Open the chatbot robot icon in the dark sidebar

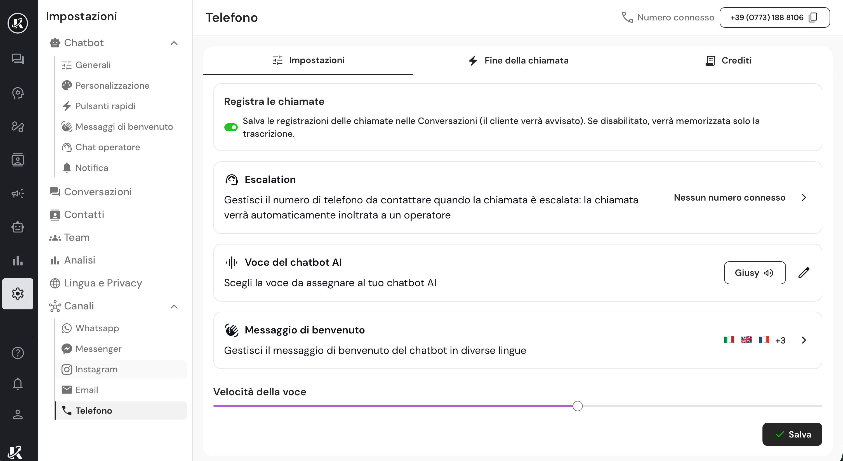click(18, 227)
